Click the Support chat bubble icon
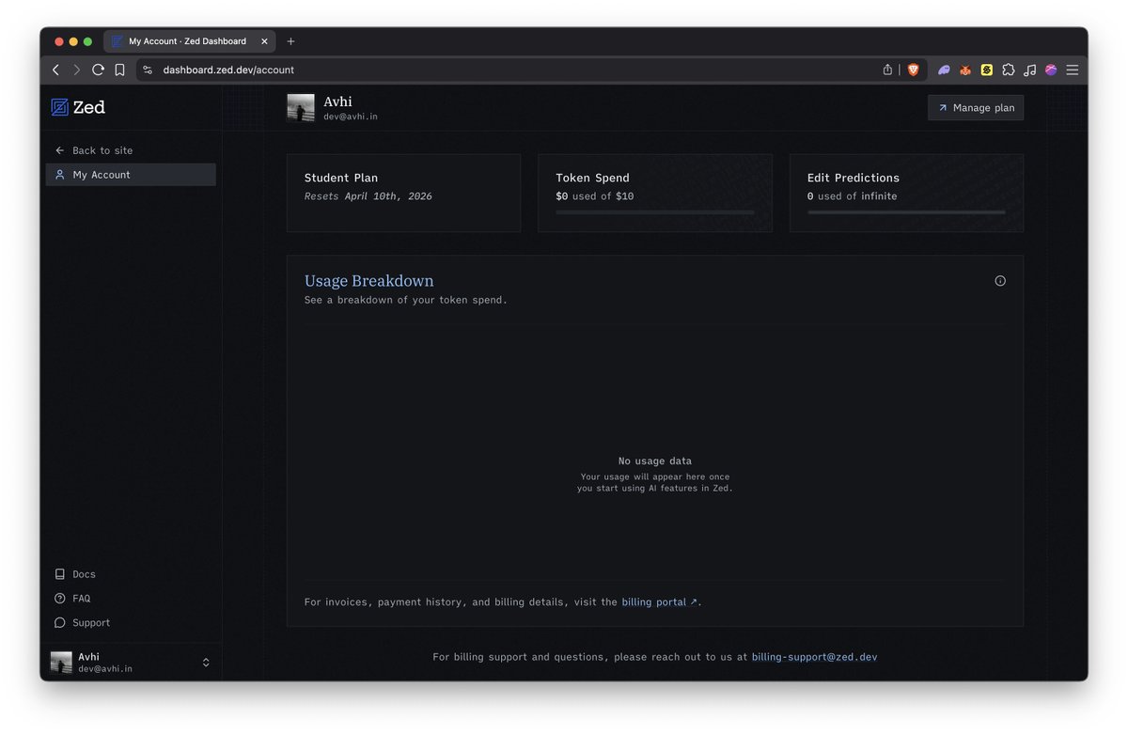The height and width of the screenshot is (734, 1128). [x=60, y=623]
